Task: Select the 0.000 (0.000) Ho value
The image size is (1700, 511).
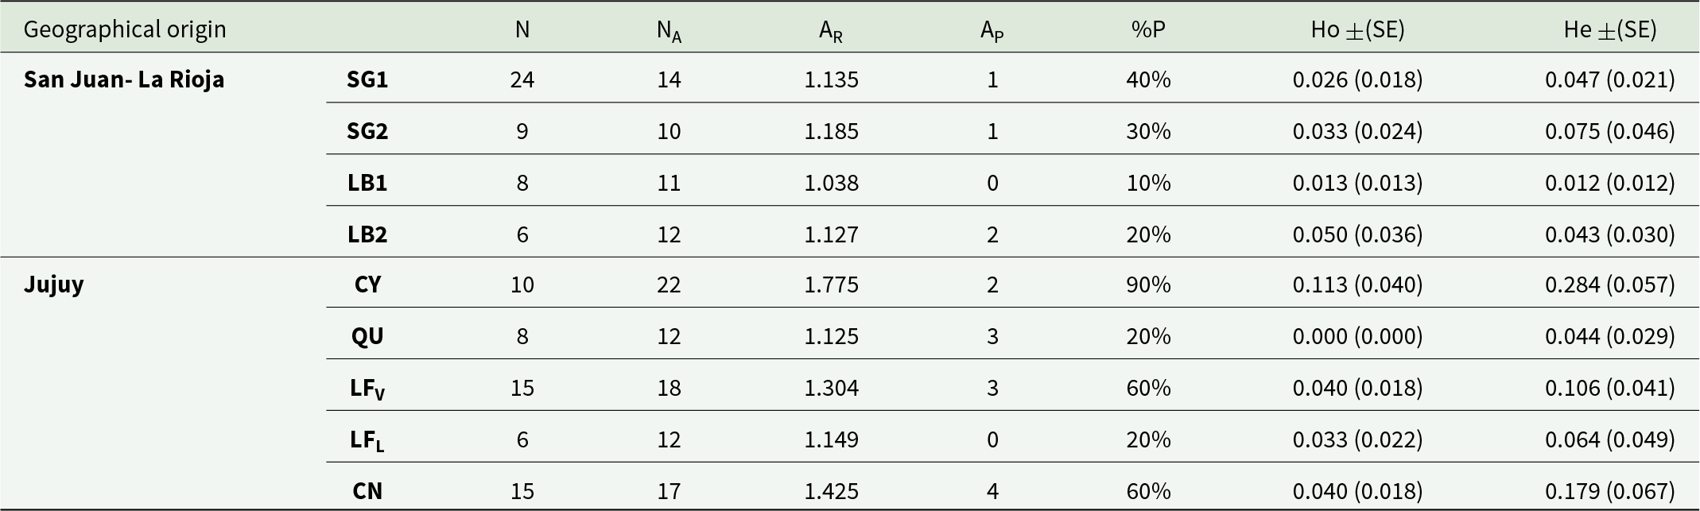Action: pyautogui.click(x=1357, y=336)
